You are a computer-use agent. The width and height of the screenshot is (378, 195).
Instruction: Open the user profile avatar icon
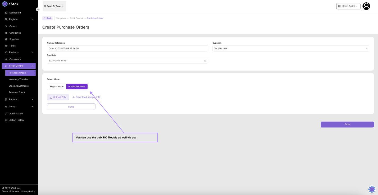[366, 6]
